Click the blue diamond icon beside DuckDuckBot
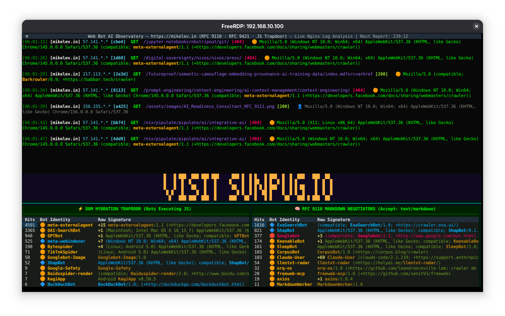 click(43, 284)
